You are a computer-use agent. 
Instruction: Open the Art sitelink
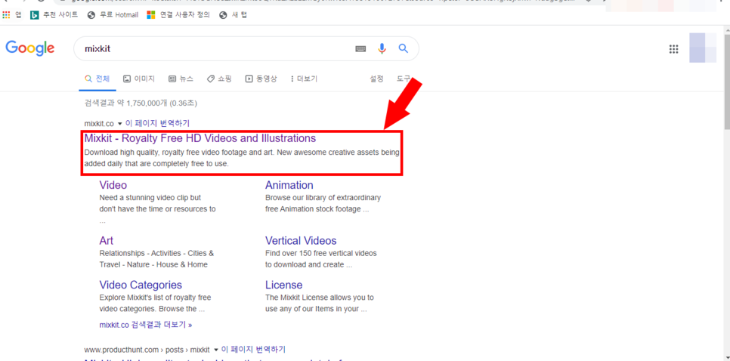[x=106, y=240]
